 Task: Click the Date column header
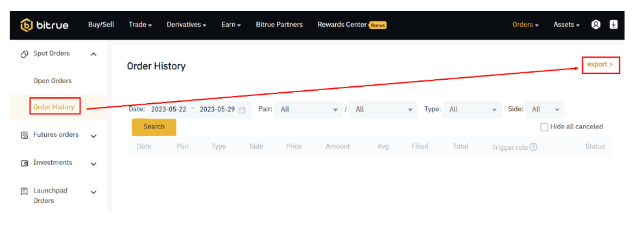click(144, 147)
